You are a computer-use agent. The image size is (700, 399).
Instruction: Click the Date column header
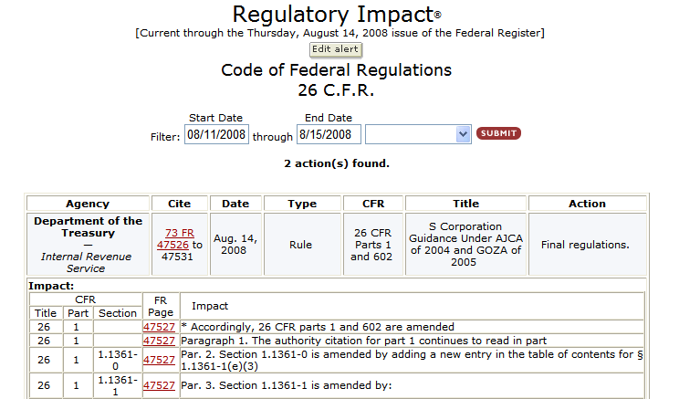tap(235, 204)
